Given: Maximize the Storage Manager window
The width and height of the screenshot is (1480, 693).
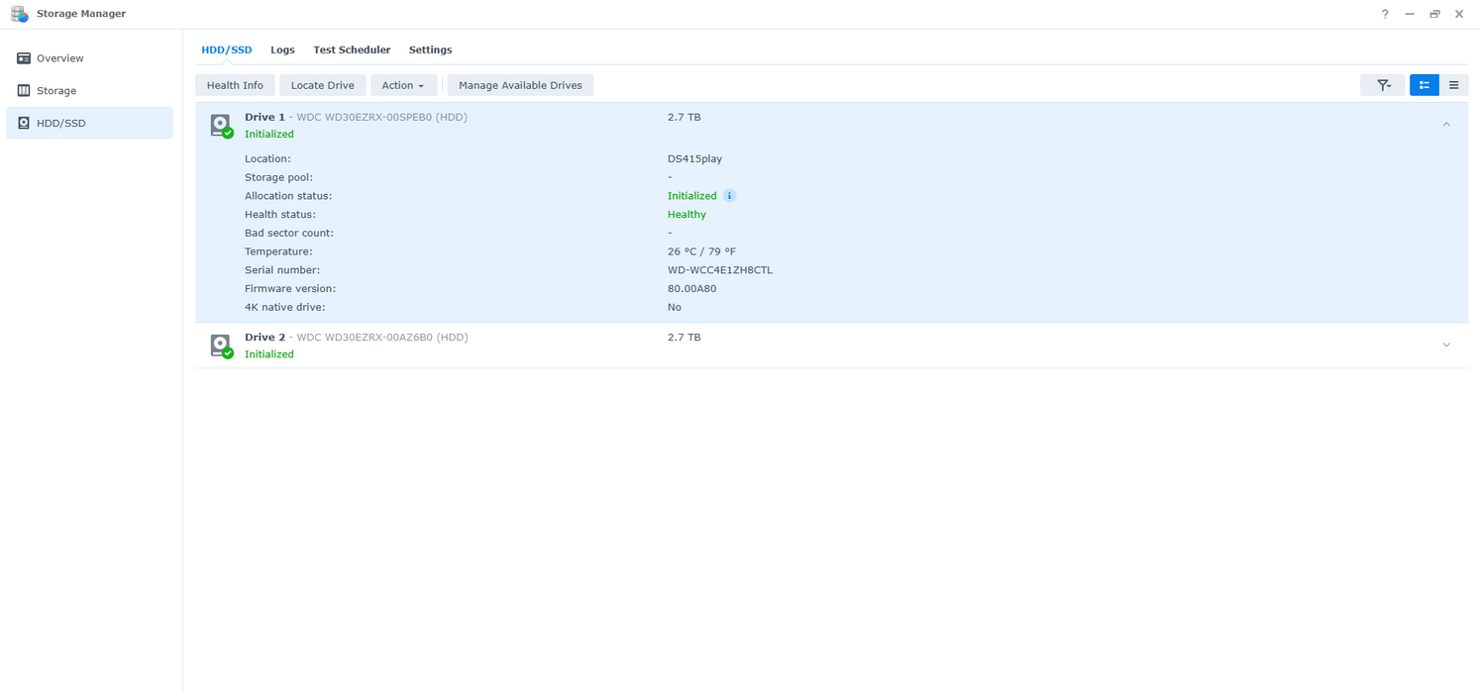Looking at the screenshot, I should click(x=1434, y=14).
